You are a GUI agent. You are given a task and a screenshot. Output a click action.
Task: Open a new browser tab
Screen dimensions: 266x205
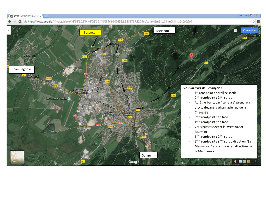46,16
